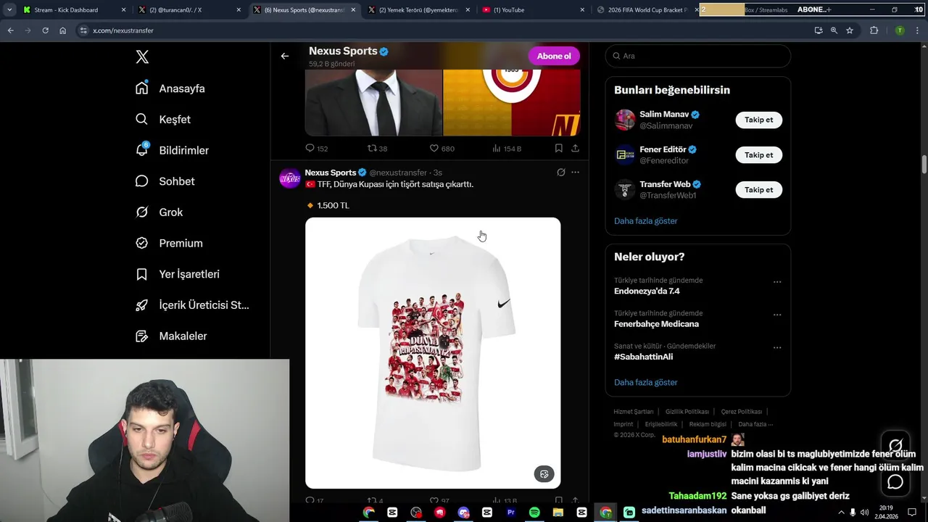The height and width of the screenshot is (522, 928).
Task: Follow Fener Editör with Takip et
Action: pos(758,154)
